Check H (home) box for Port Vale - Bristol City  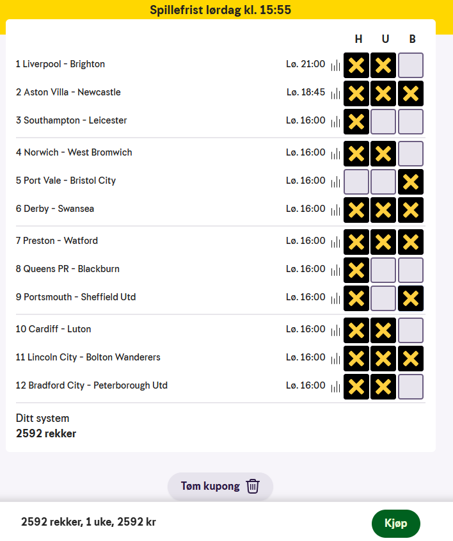[x=356, y=181]
